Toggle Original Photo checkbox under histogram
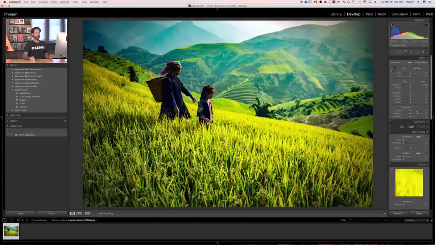Image resolution: width=435 pixels, height=245 pixels. coord(391,46)
